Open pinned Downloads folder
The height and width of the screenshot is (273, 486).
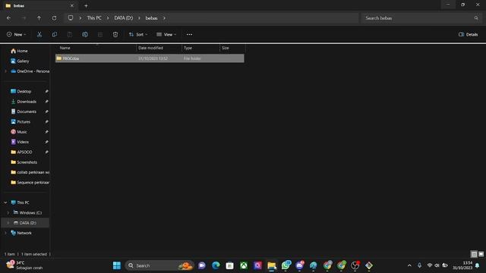[24, 102]
